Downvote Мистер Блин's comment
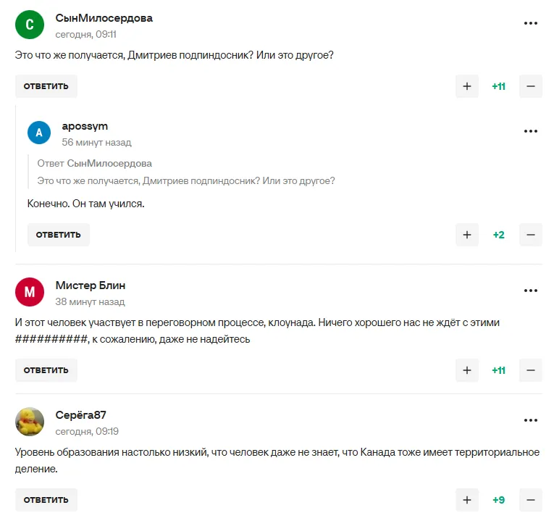The image size is (554, 513). coord(531,370)
